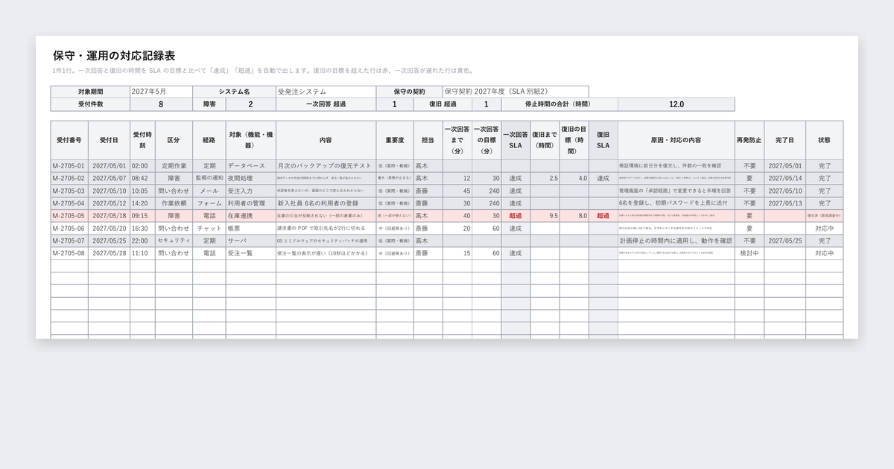This screenshot has height=469, width=894.
Task: Click the 重要度 column header
Action: coord(395,140)
